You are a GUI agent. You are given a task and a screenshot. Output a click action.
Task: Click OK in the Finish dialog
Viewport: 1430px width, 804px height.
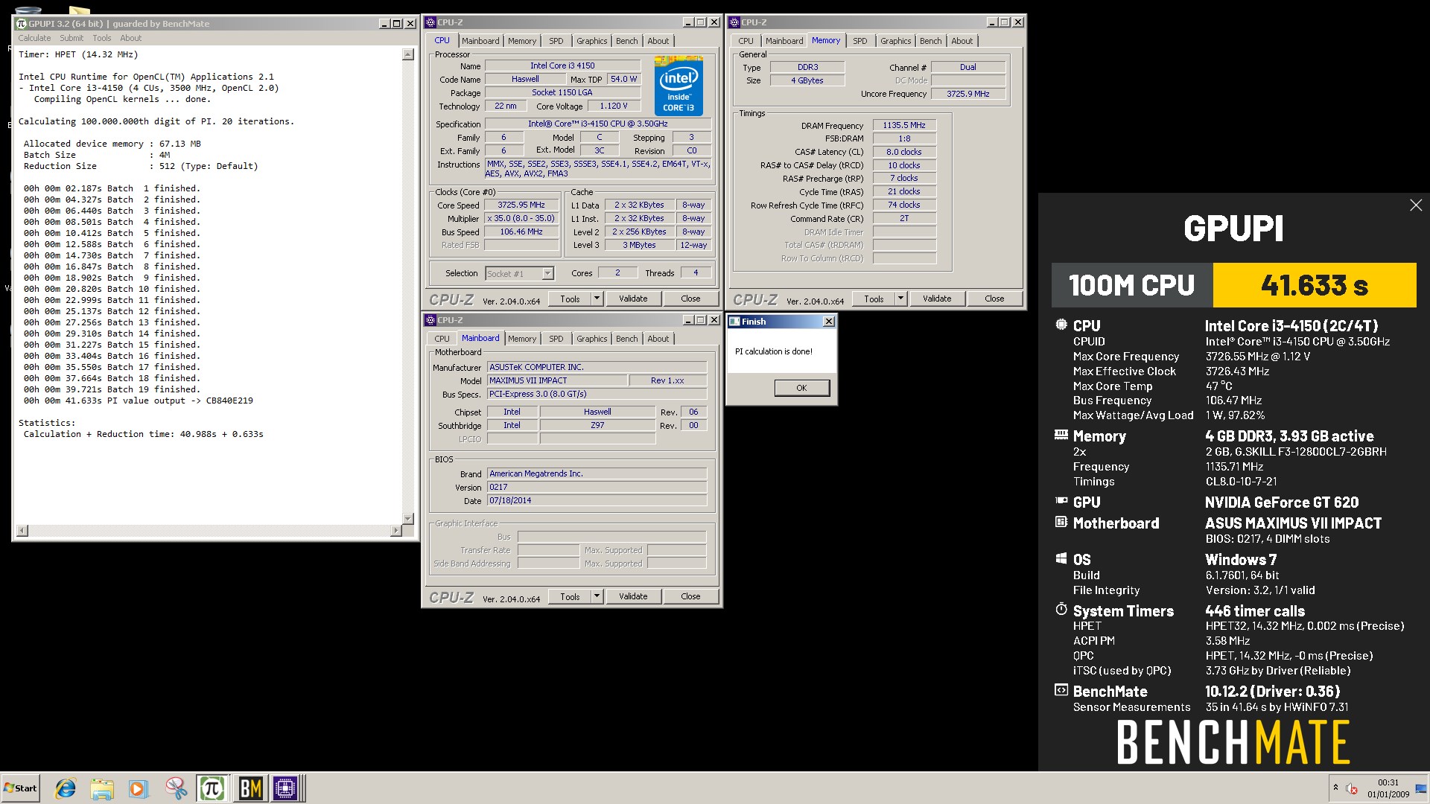point(801,388)
